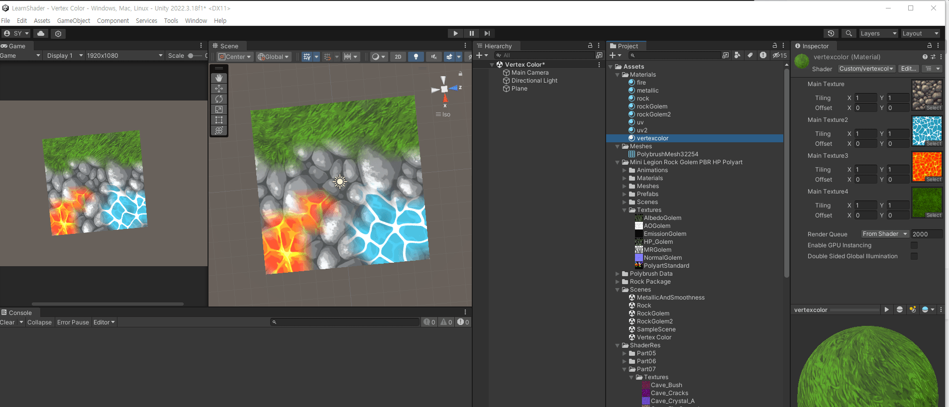This screenshot has width=949, height=407.
Task: Toggle Console Error Pause button
Action: pyautogui.click(x=73, y=322)
